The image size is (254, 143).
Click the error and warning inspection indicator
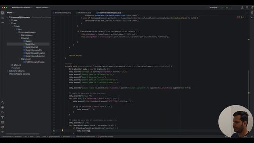tap(241, 17)
